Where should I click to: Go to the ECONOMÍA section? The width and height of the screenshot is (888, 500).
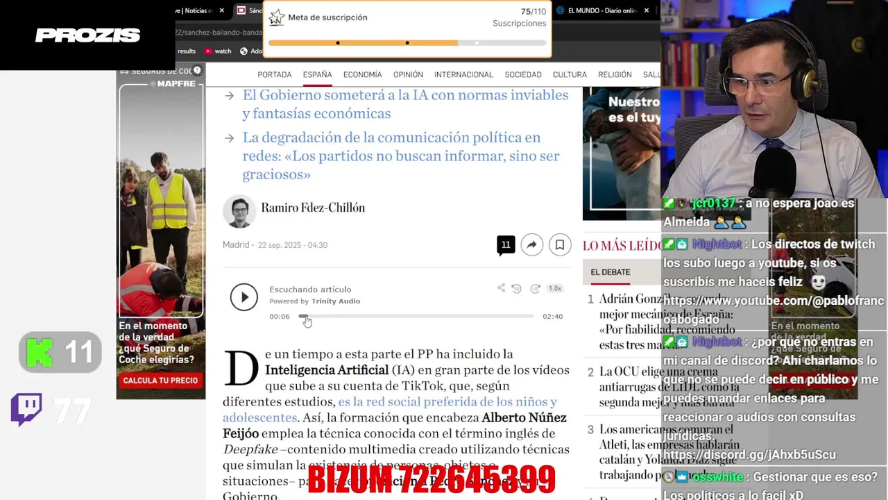362,74
